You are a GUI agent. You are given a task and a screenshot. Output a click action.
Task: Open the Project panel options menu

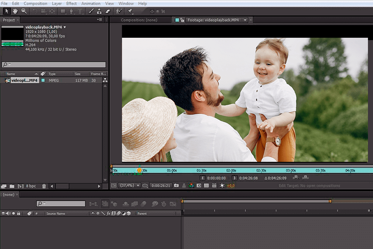pyautogui.click(x=99, y=19)
